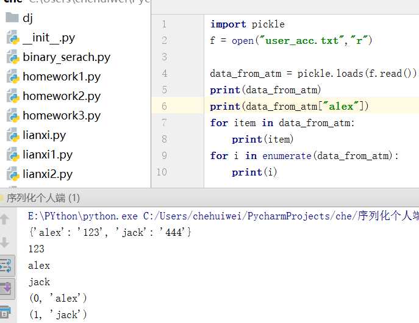The height and width of the screenshot is (323, 419).
Task: Click the print(i) statement
Action: pos(254,172)
